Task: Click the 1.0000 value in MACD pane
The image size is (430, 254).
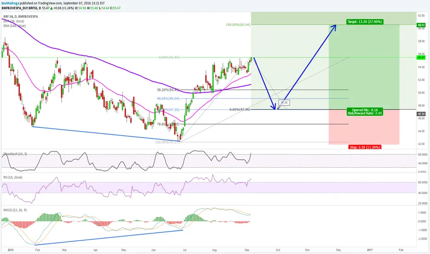Action: point(422,213)
